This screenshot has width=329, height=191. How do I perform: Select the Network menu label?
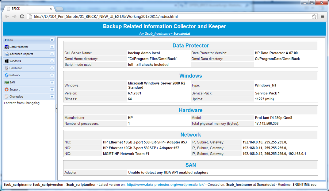pyautogui.click(x=15, y=75)
